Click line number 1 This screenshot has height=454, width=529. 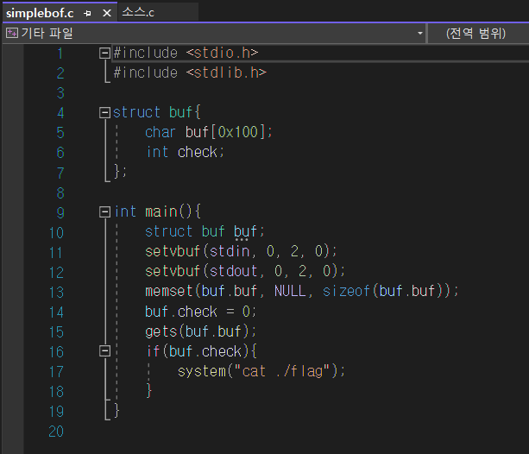(x=60, y=54)
